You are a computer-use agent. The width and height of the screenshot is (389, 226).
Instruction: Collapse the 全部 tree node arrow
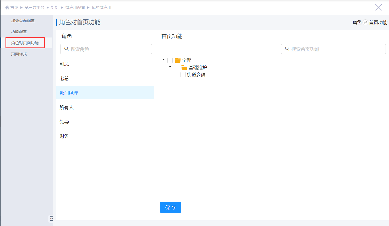[163, 60]
